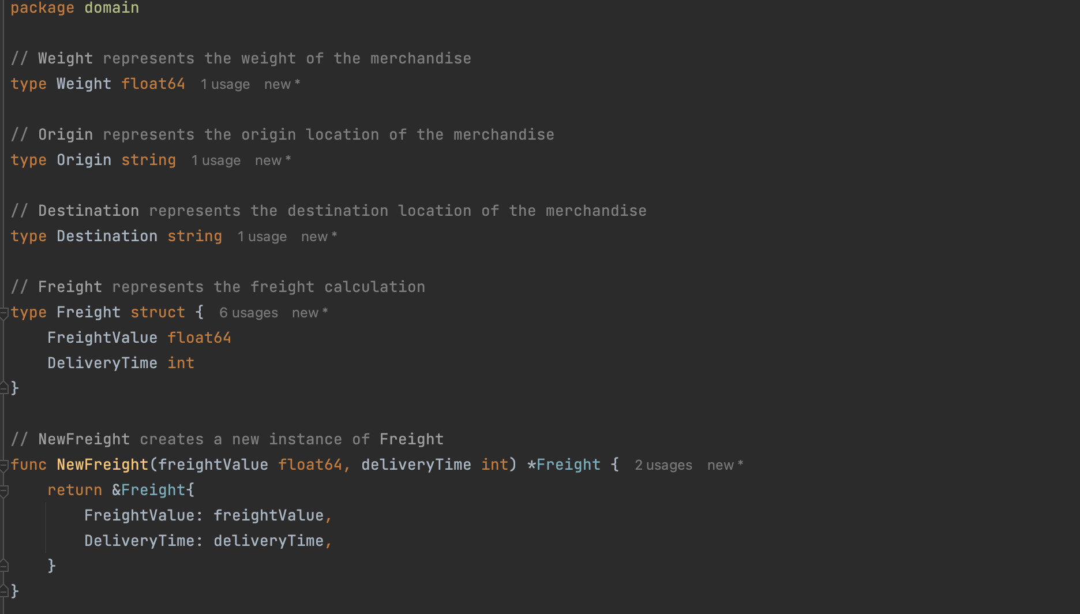Place cursor on the DeliveryTime struct field declaration
Viewport: 1080px width, 614px height.
(102, 363)
